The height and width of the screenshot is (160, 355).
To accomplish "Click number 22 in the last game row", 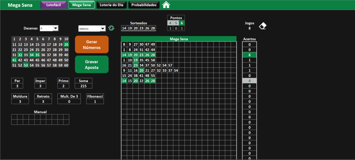I will click(141, 81).
